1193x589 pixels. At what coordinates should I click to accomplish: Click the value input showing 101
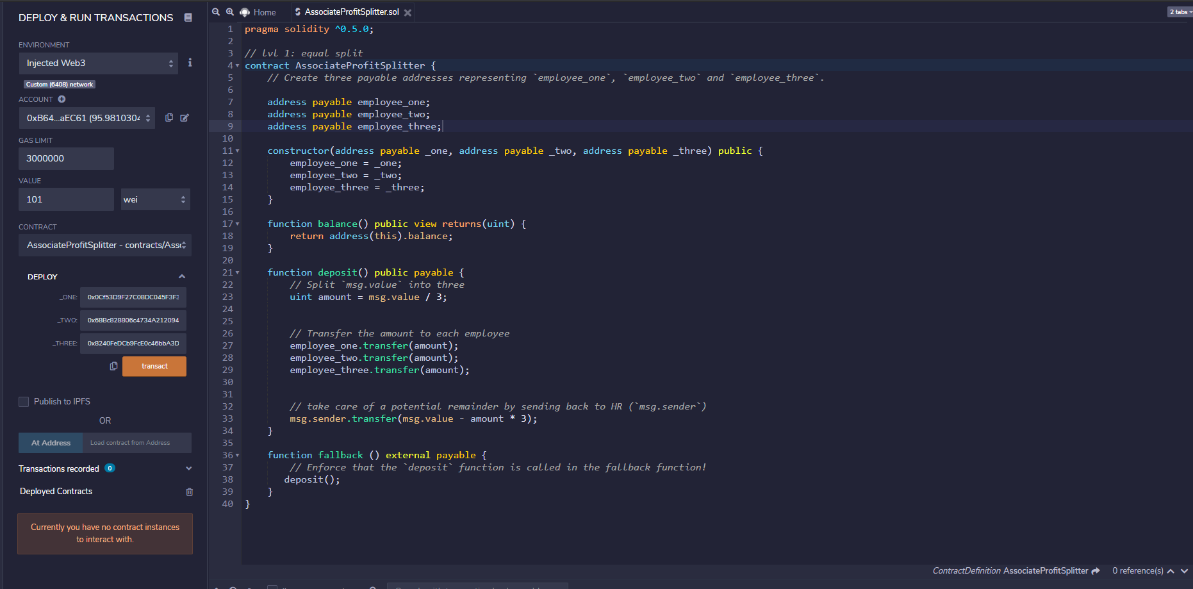pos(66,200)
